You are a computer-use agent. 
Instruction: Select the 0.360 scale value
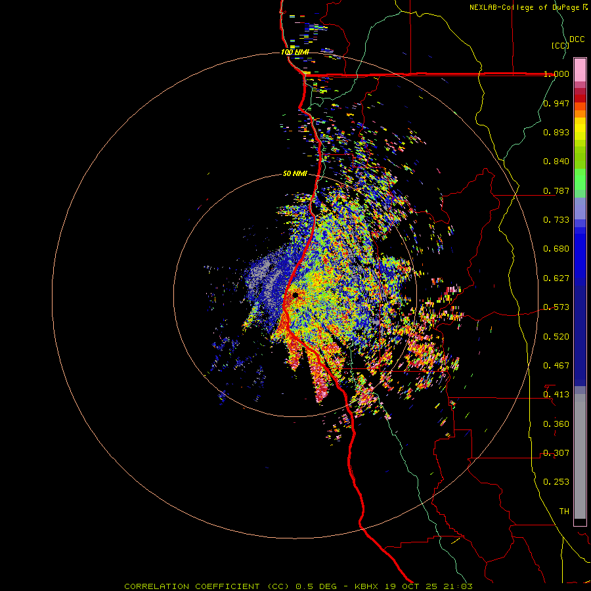point(556,424)
